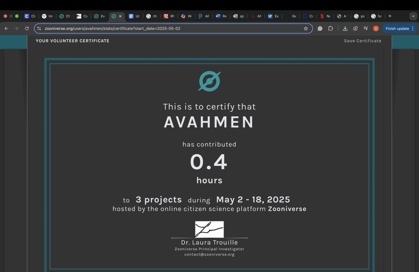Bookmark this page with the star icon
Image resolution: width=419 pixels, height=272 pixels.
(306, 28)
